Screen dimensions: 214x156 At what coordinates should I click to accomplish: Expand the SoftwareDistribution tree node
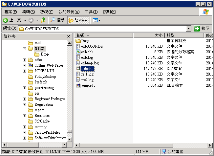pos(24,138)
